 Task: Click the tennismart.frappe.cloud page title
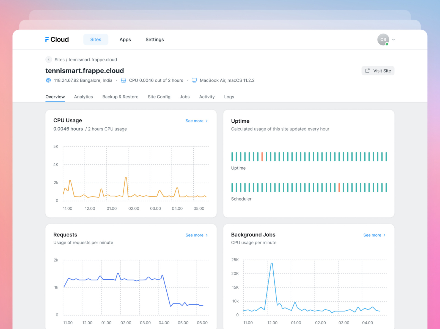pos(85,71)
